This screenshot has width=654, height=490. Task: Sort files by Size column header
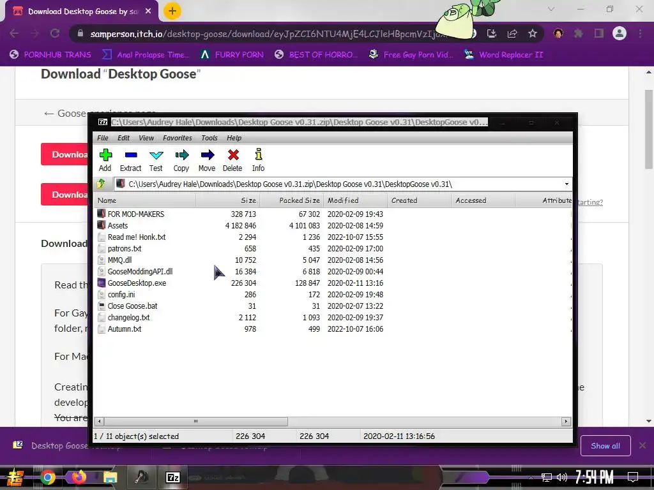(228, 200)
